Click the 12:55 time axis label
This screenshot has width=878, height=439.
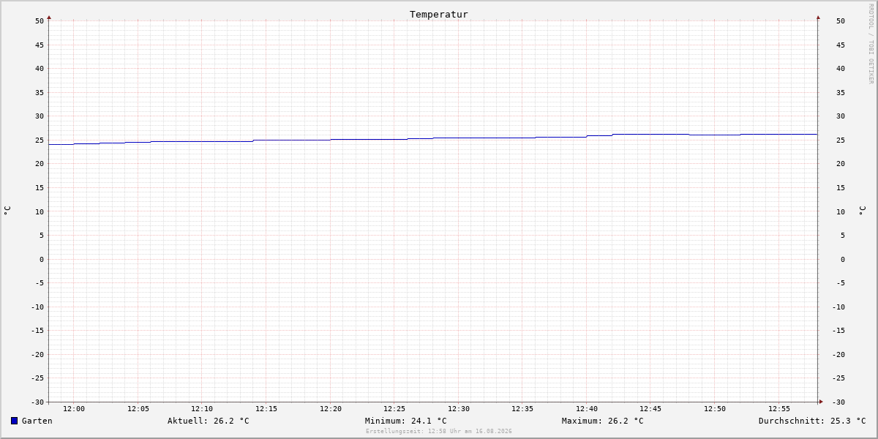point(779,409)
